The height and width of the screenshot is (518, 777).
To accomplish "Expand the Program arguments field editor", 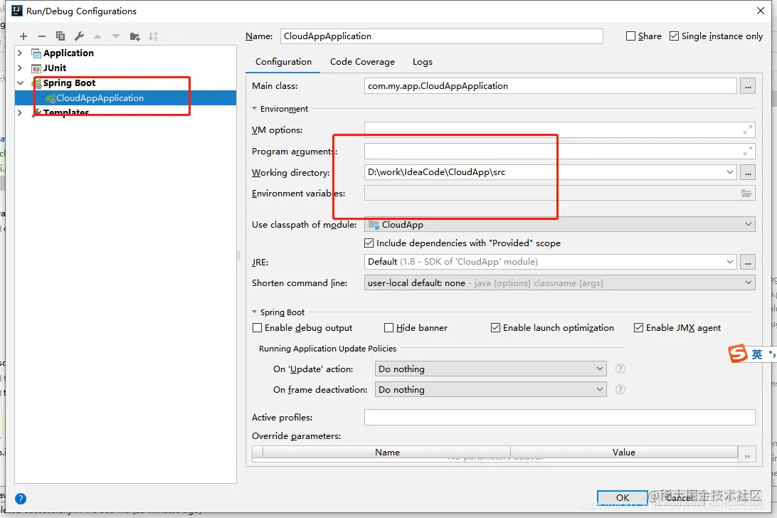I will coord(747,151).
